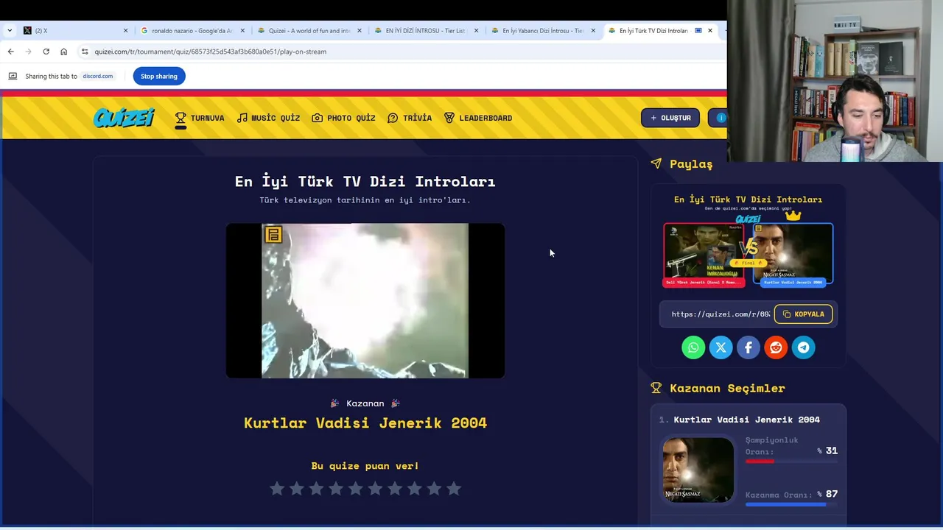Open the browser home page
The image size is (943, 530).
click(x=63, y=52)
